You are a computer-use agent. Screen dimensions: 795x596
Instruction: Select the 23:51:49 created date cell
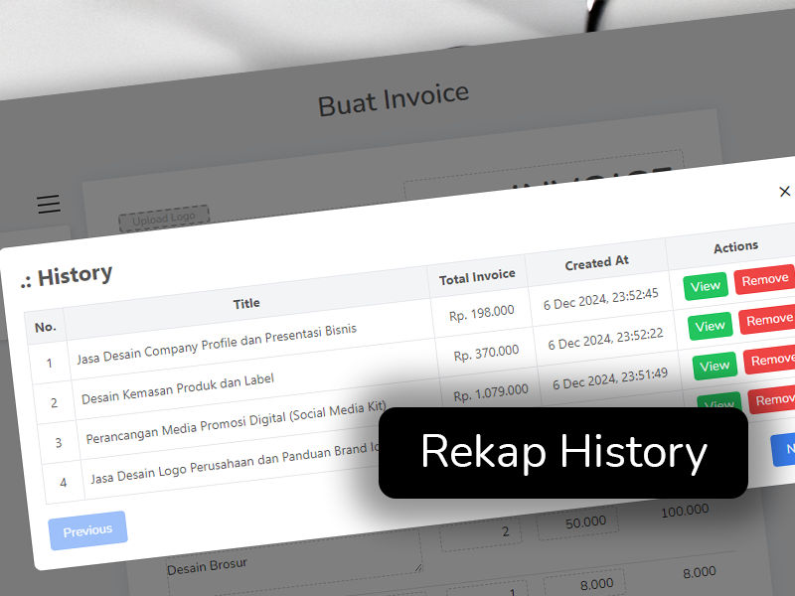point(610,379)
